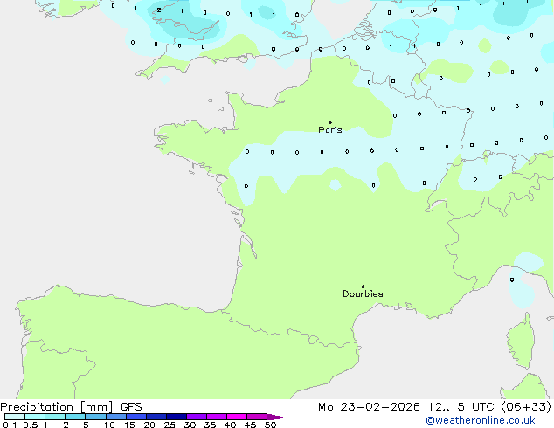Click the GFS model label
The image size is (554, 428).
pos(131,407)
